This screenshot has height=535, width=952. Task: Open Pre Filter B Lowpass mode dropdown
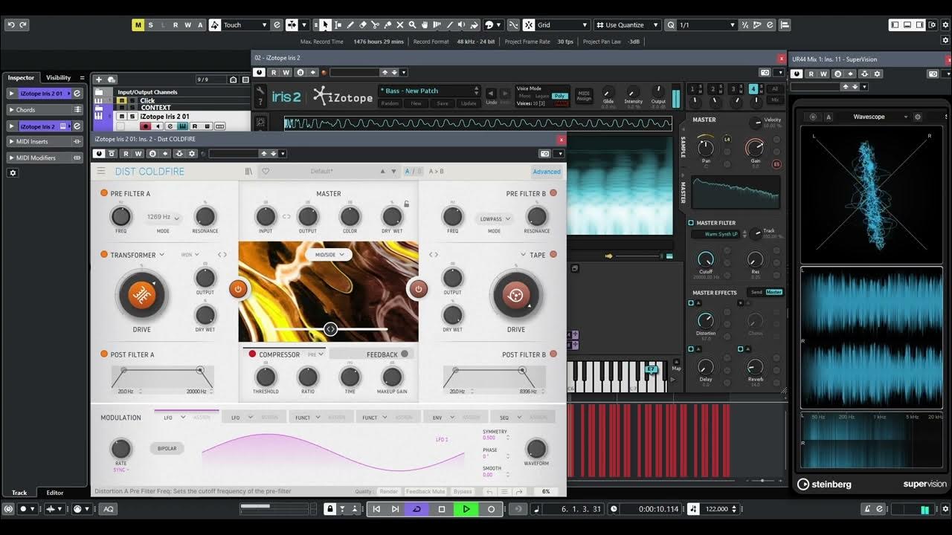point(494,219)
